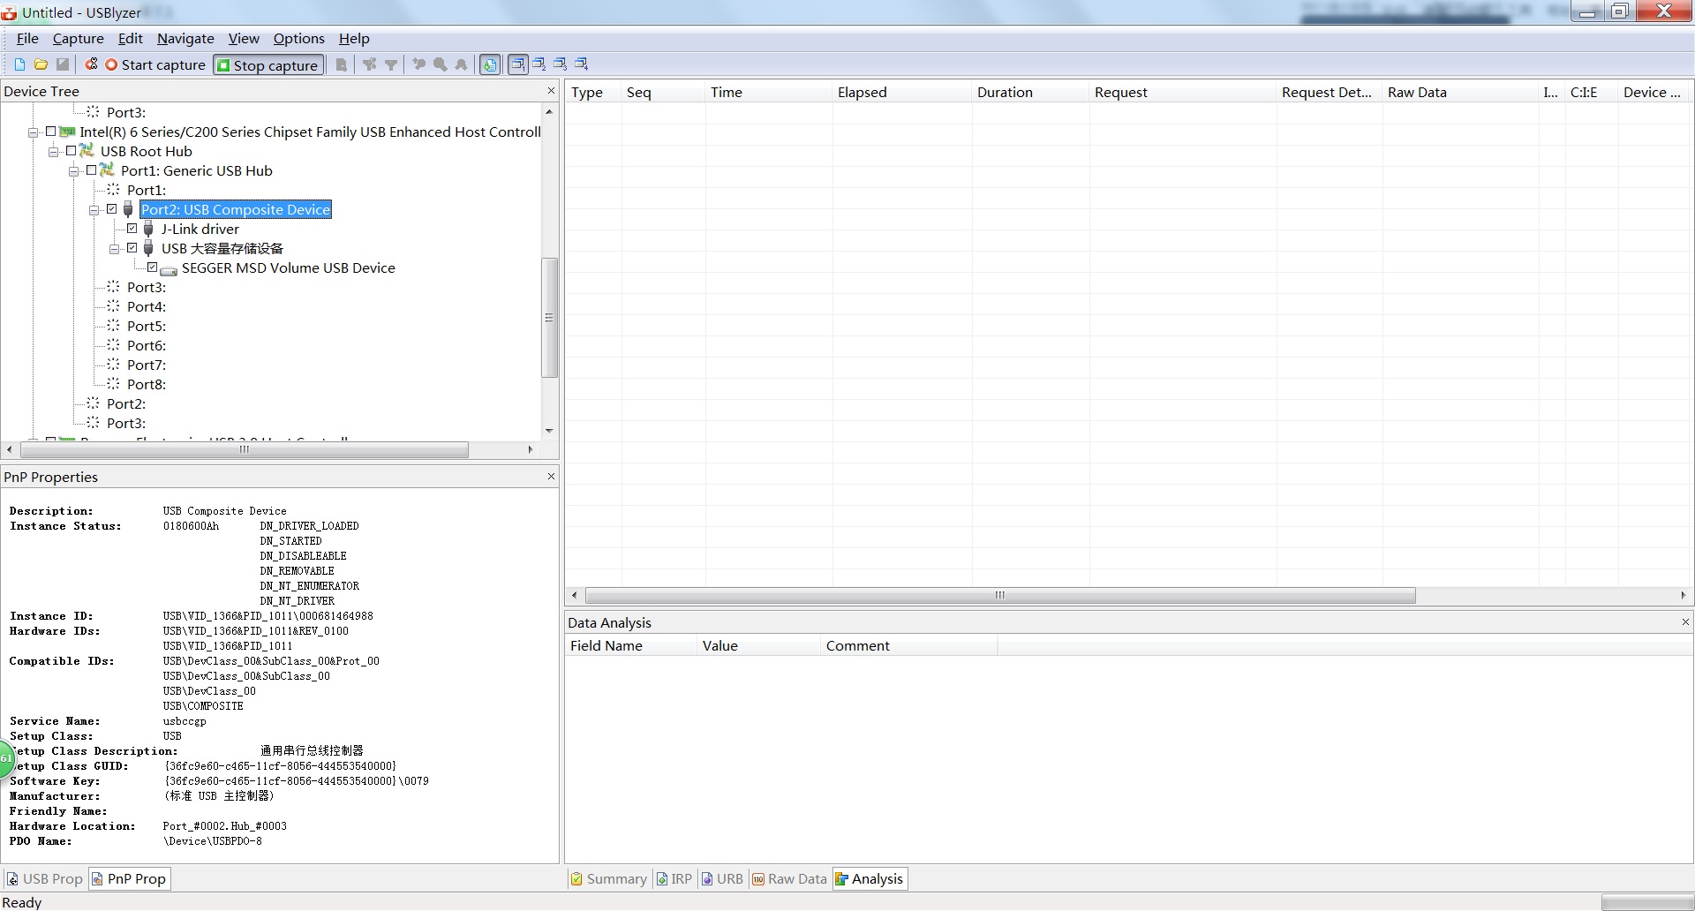Click the Raw Data column header
This screenshot has height=911, width=1695.
coord(1460,92)
